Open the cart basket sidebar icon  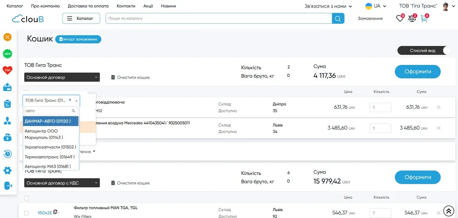pos(8,87)
